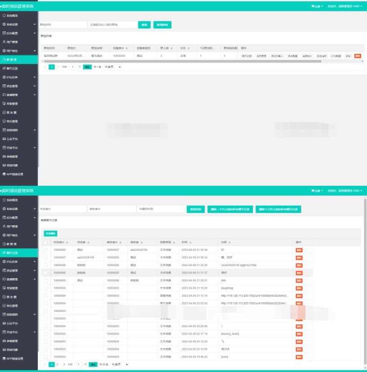Click the sort arrows on the 群人数 column
This screenshot has height=372, width=367.
[170, 48]
